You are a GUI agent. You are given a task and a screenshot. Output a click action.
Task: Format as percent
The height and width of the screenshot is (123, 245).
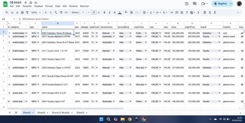(51, 13)
